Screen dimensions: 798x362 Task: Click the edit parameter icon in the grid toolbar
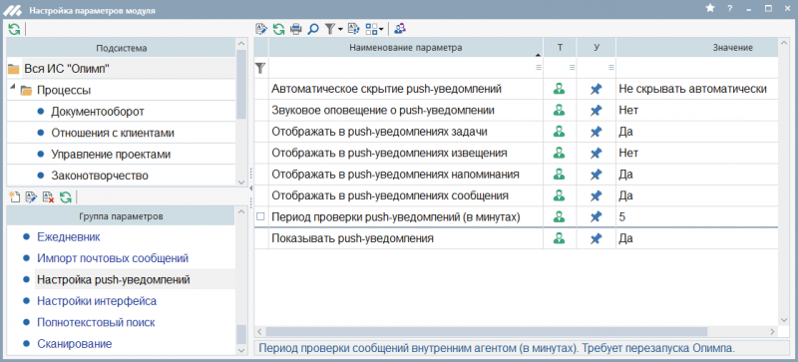point(261,29)
